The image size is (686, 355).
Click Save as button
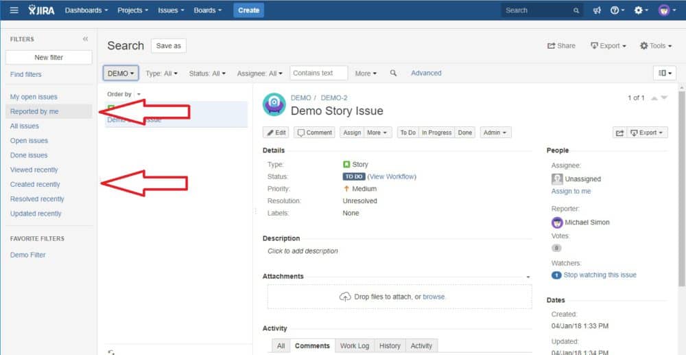169,45
